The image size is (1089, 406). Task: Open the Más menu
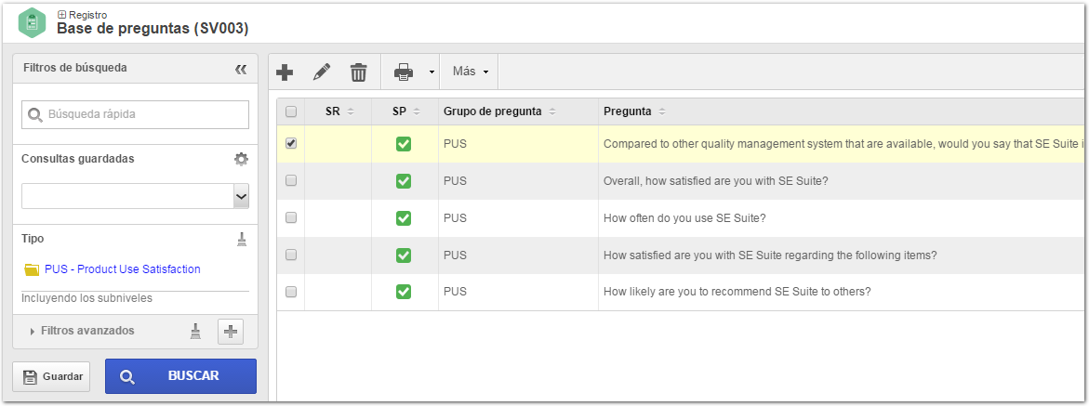471,72
